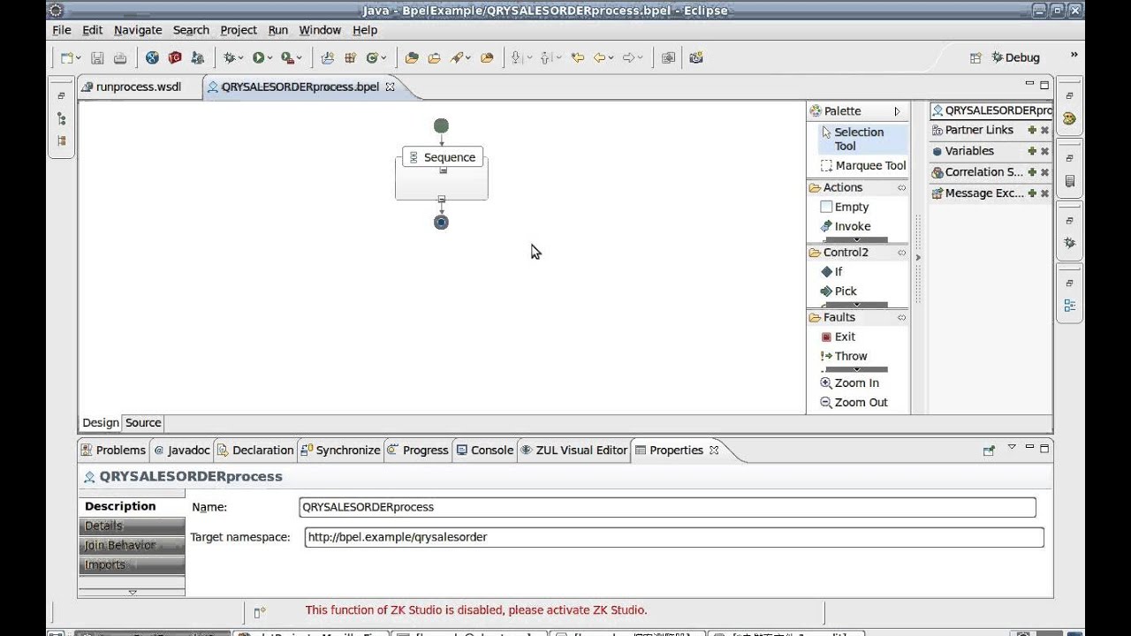Click the BPEL start node on canvas
This screenshot has height=636, width=1131.
coord(441,126)
